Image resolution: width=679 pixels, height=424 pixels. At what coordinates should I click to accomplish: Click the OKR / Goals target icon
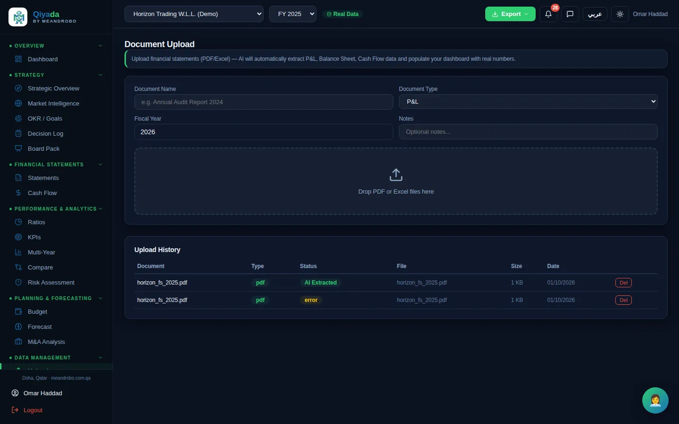tap(18, 118)
